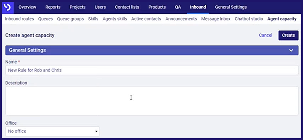Click the Create button
Viewport: 303px width, 140px height.
(x=288, y=35)
